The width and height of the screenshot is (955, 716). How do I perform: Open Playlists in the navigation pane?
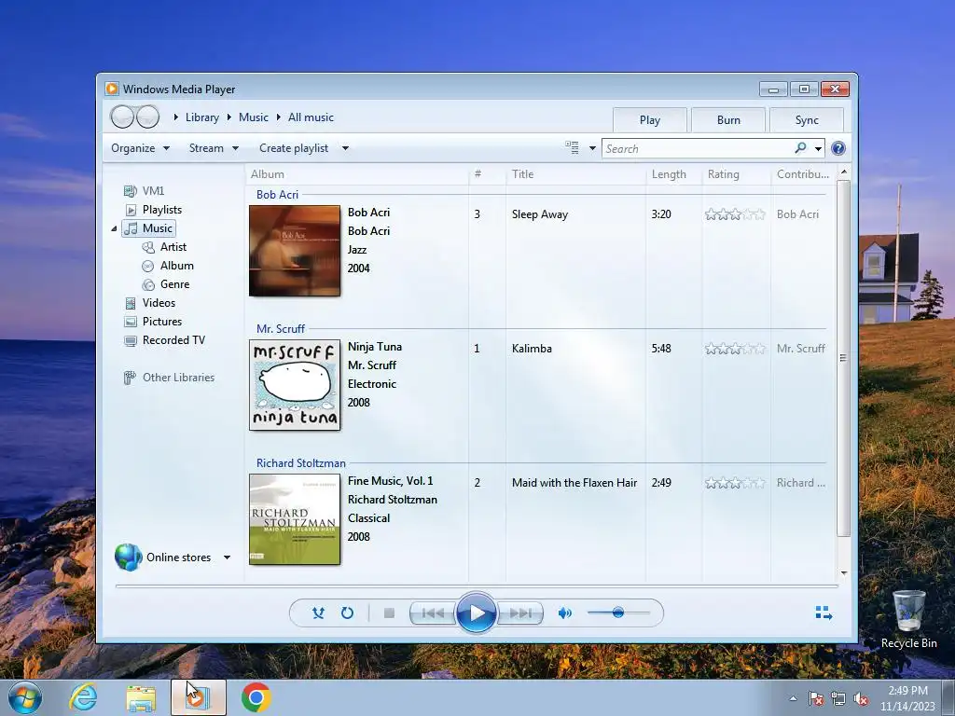coord(154,210)
